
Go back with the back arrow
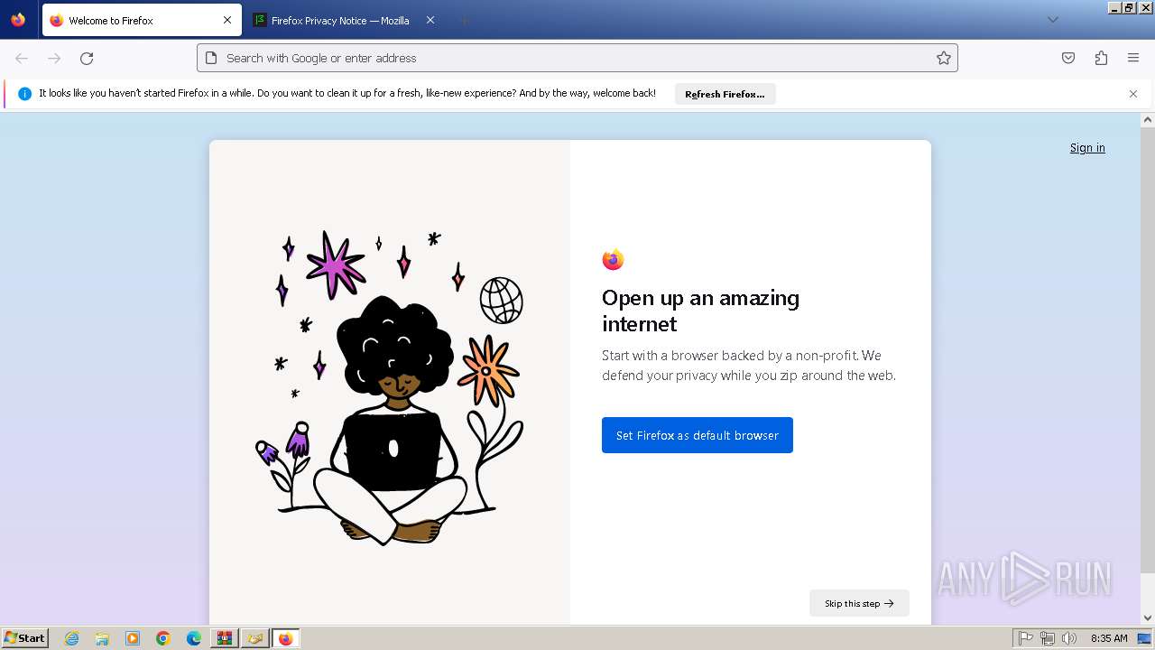tap(22, 58)
